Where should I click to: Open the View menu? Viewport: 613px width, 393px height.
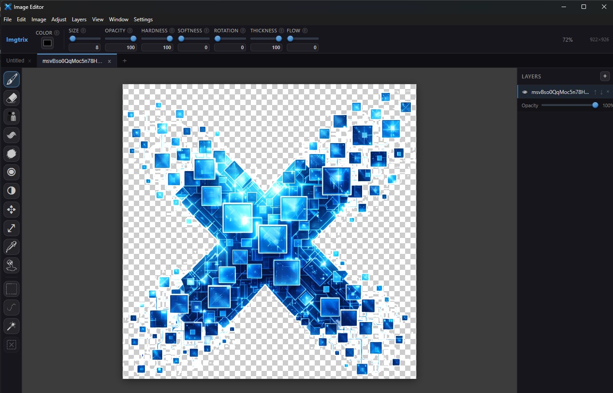[98, 19]
